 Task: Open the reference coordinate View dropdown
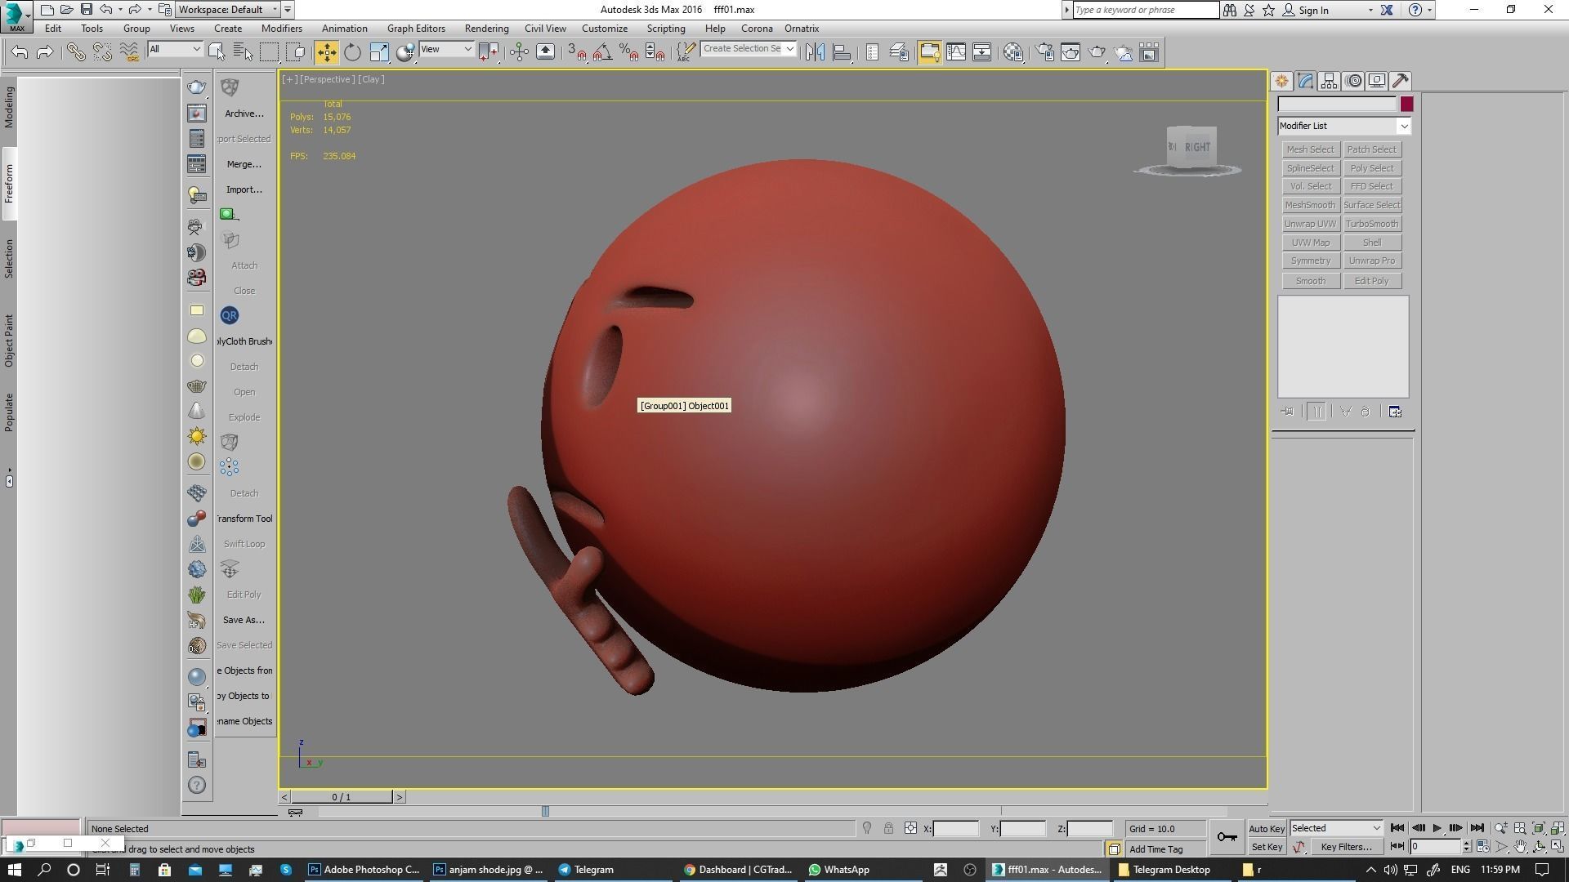point(446,50)
